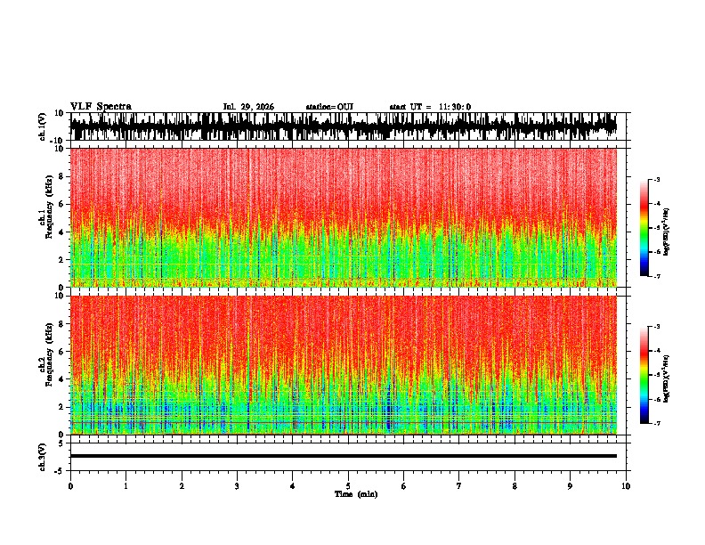Click inside the ch.1 frequency spectrogram
The image size is (705, 545).
344,217
